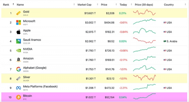Click the Saudi Aramco logo icon

(18, 41)
